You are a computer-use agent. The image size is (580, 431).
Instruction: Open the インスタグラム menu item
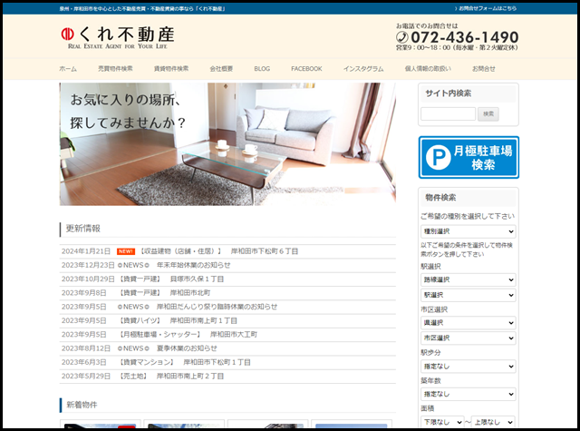coord(363,68)
